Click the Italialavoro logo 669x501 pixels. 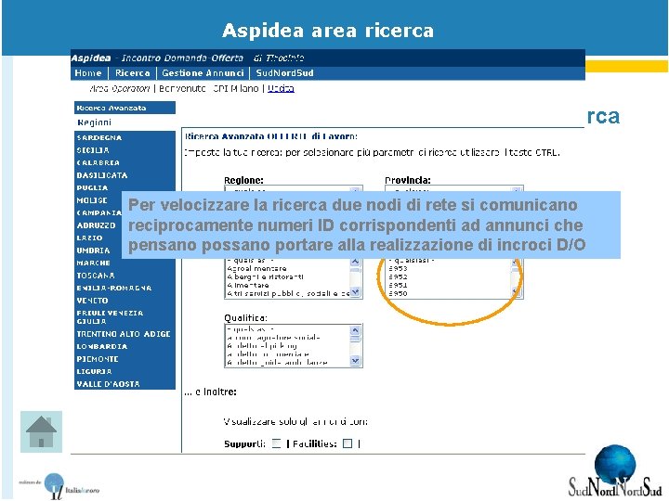coord(59,486)
